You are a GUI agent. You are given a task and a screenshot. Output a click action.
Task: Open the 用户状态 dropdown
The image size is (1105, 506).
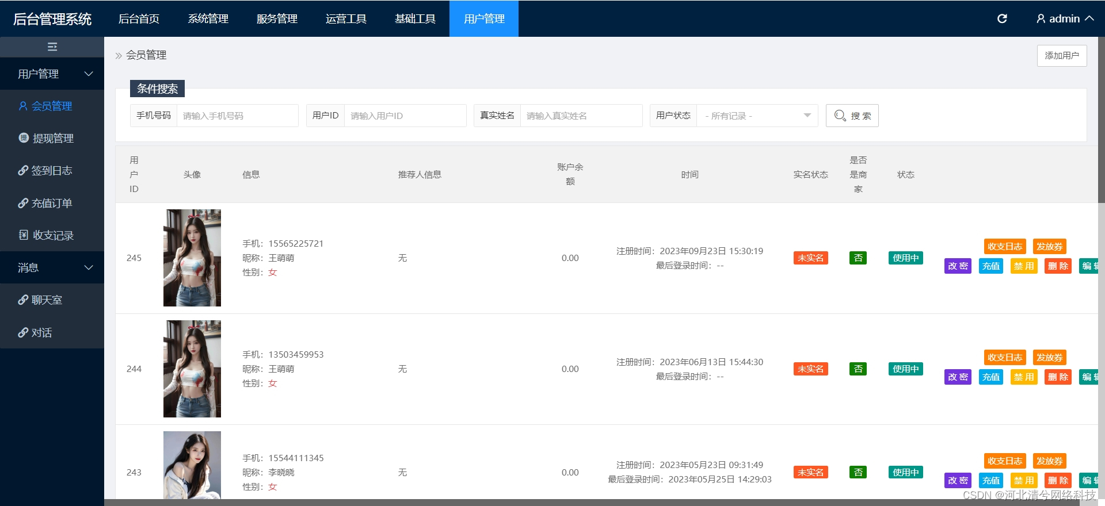pyautogui.click(x=757, y=116)
